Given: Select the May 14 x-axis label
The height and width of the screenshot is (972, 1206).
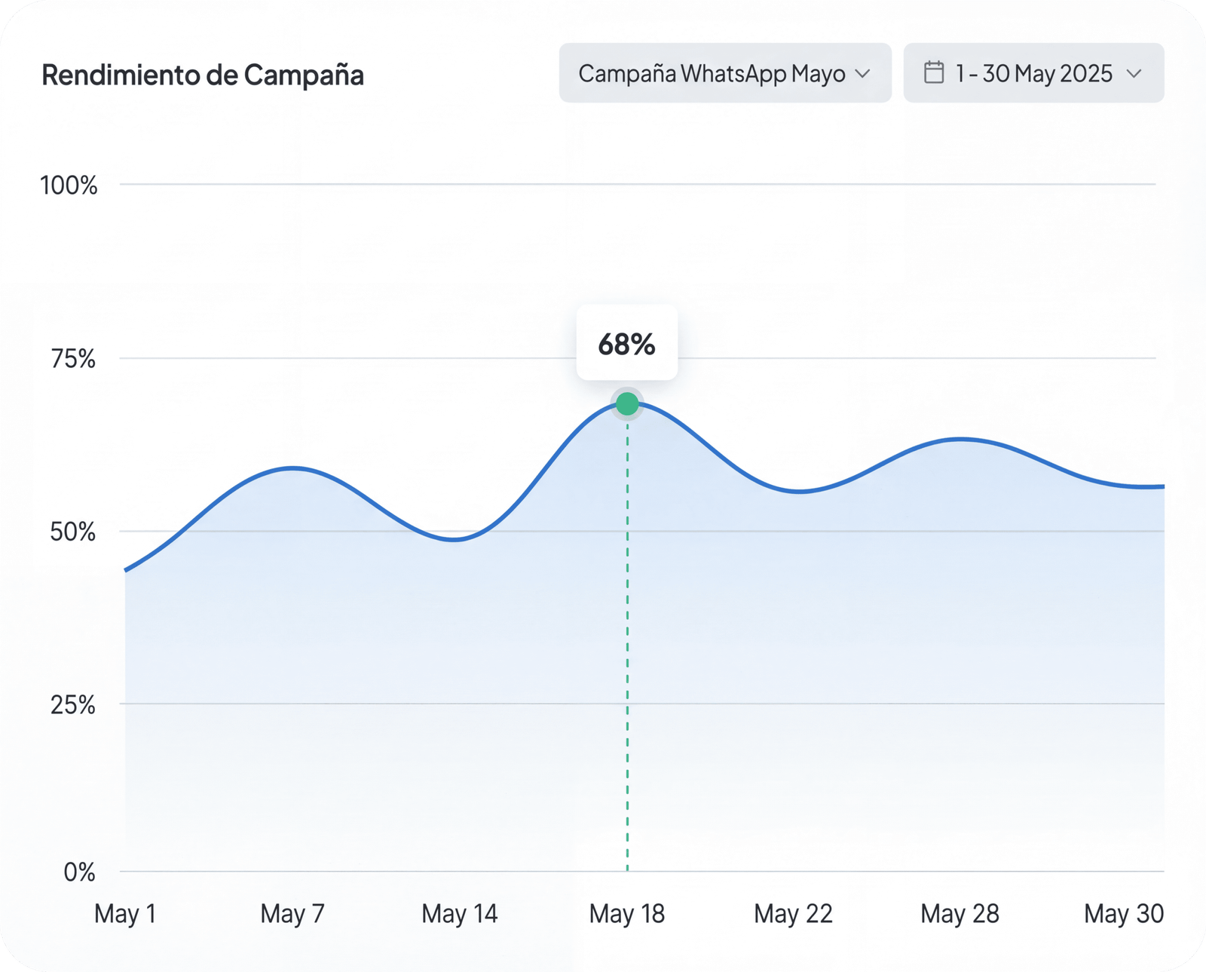Looking at the screenshot, I should click(460, 913).
